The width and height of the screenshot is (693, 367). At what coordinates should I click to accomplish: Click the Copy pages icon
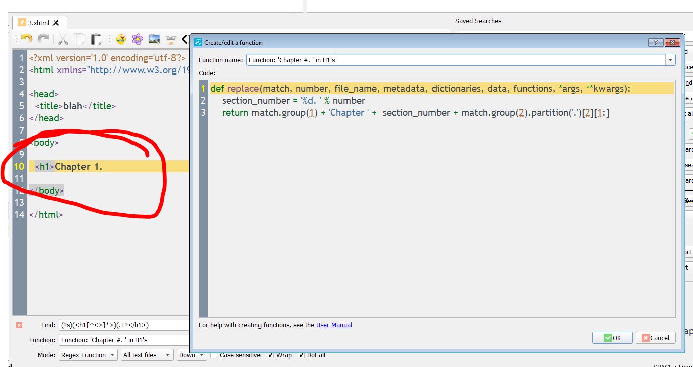coord(79,39)
